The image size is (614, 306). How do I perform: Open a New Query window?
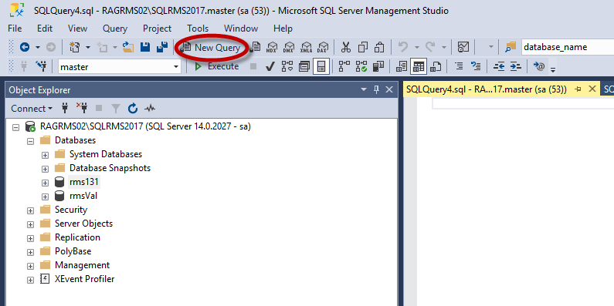click(x=210, y=48)
